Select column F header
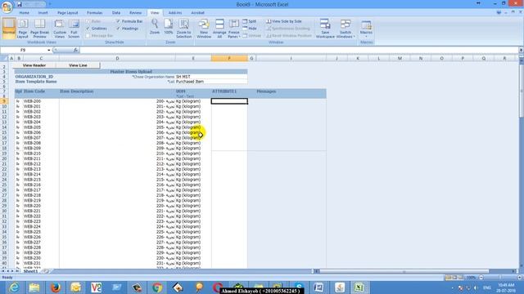 point(229,58)
